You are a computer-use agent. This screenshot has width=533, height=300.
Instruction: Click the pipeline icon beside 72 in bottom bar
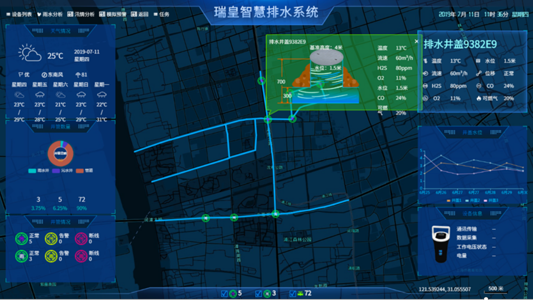(x=300, y=293)
